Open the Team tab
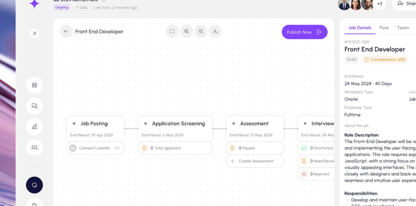 coord(403,28)
